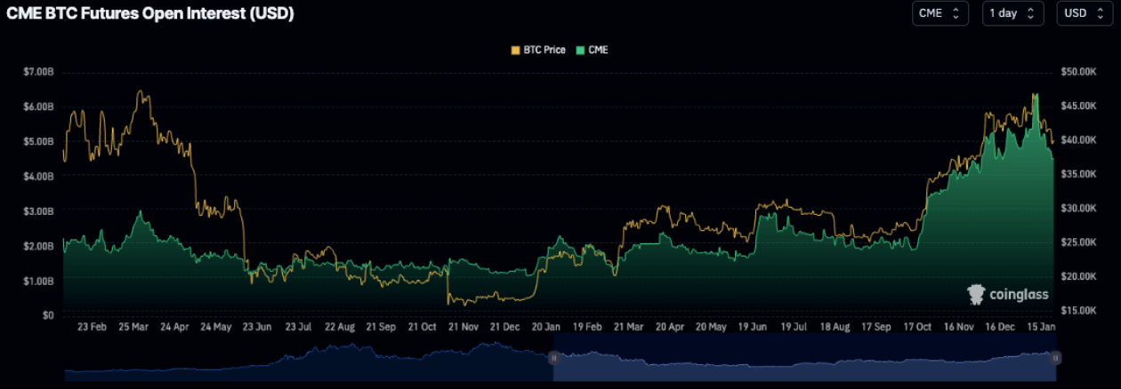Click the 22 Aug date label
Image resolution: width=1121 pixels, height=389 pixels.
tap(340, 327)
